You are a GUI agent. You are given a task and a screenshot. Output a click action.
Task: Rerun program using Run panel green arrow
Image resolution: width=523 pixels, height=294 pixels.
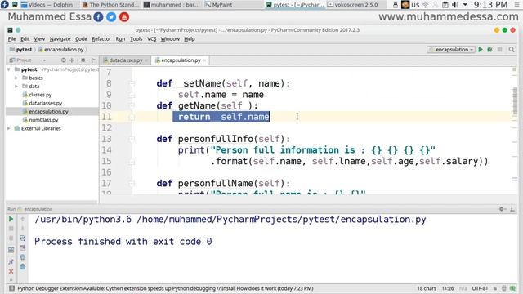click(x=11, y=219)
